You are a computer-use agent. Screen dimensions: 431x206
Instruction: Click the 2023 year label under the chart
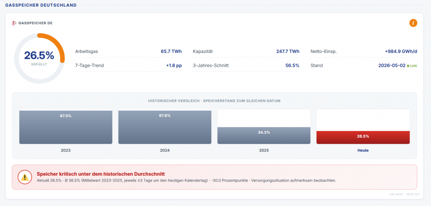pyautogui.click(x=66, y=151)
